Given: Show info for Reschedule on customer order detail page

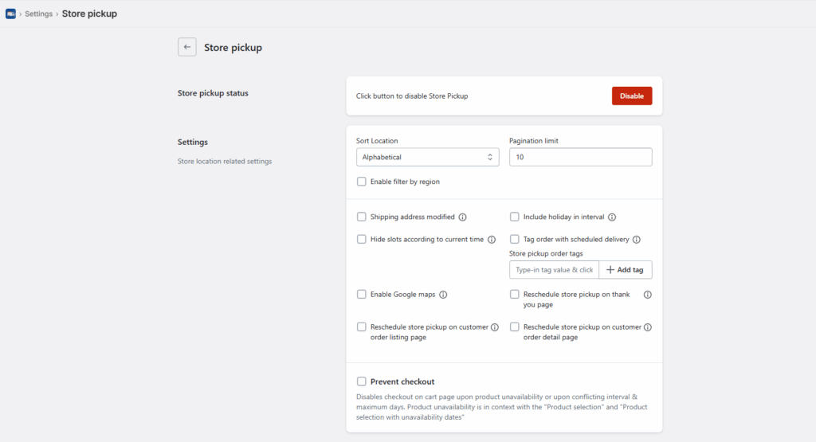Looking at the screenshot, I should pyautogui.click(x=647, y=327).
